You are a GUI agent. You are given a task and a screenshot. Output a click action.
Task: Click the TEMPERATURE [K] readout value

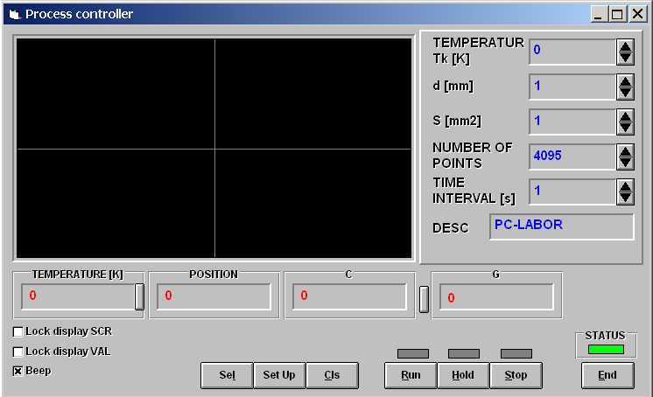coord(78,296)
